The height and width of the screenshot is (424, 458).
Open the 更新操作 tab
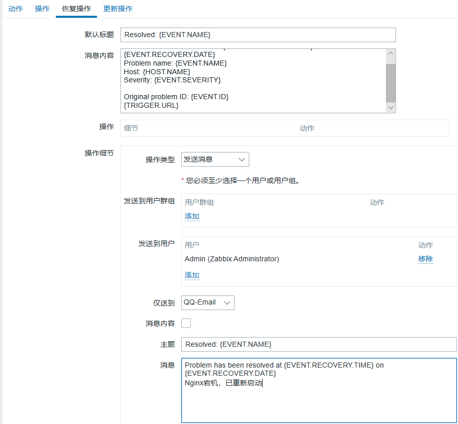point(118,9)
